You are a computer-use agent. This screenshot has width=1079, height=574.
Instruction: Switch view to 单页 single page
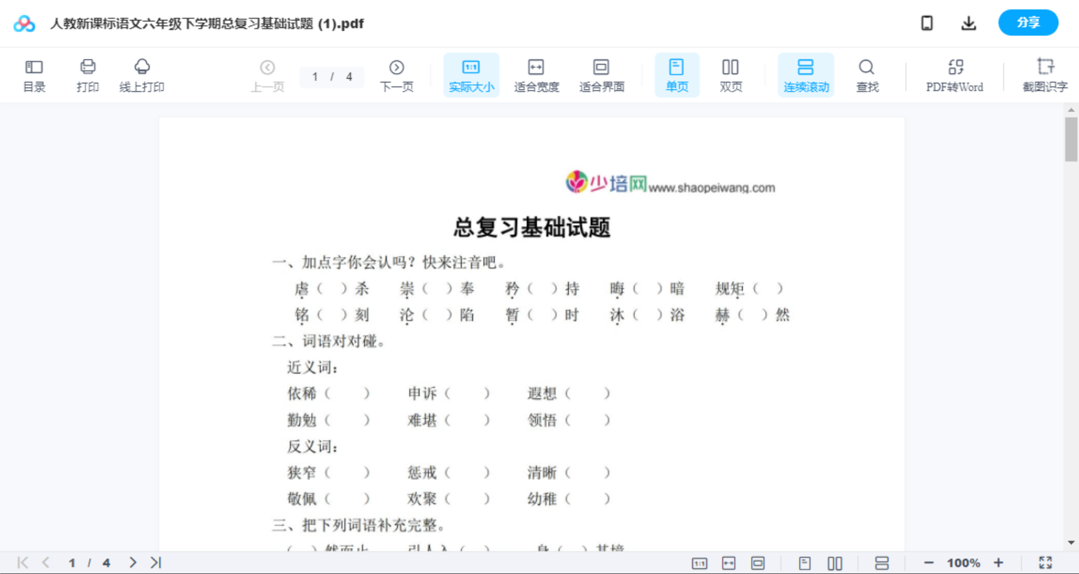pyautogui.click(x=677, y=74)
